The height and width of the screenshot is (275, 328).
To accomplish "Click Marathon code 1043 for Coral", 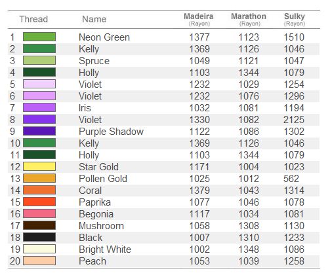I will [249, 191].
